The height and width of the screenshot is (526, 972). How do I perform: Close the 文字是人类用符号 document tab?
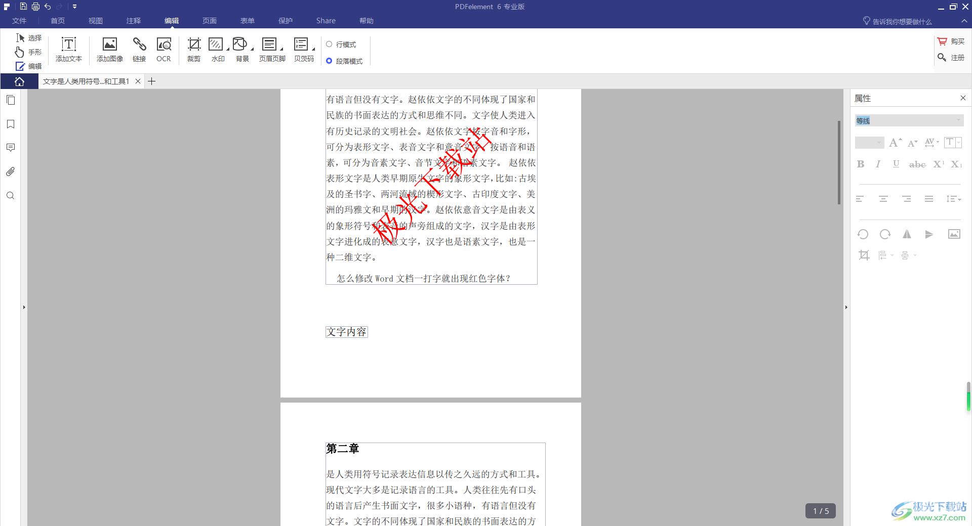[138, 81]
